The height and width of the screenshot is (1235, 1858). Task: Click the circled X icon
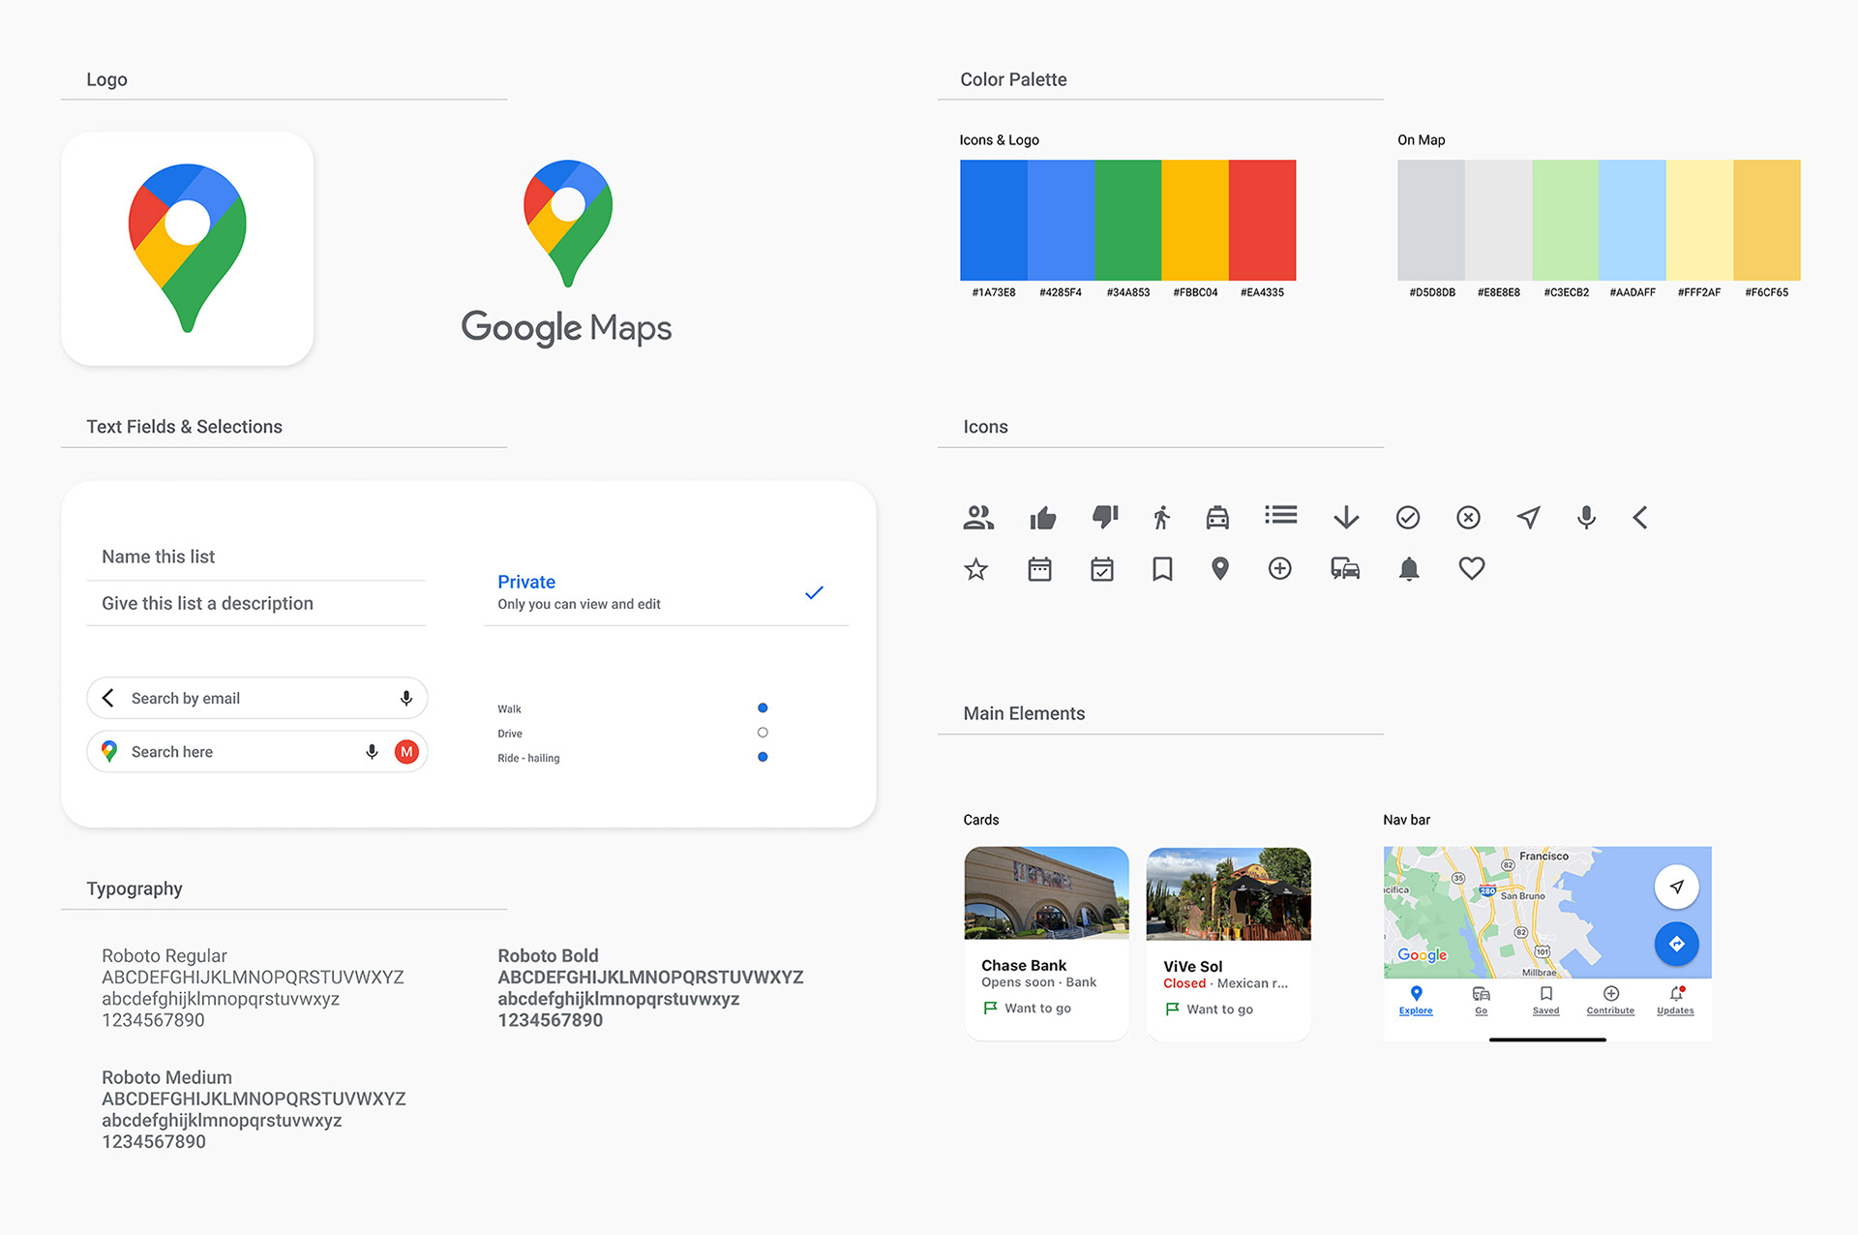[x=1468, y=518]
